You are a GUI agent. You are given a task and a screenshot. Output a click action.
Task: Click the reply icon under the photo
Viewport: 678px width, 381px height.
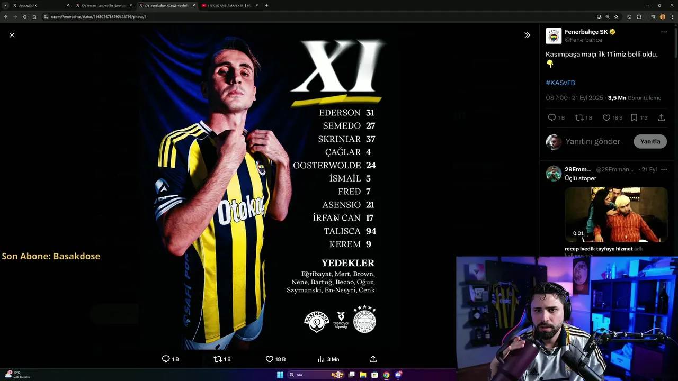click(166, 359)
